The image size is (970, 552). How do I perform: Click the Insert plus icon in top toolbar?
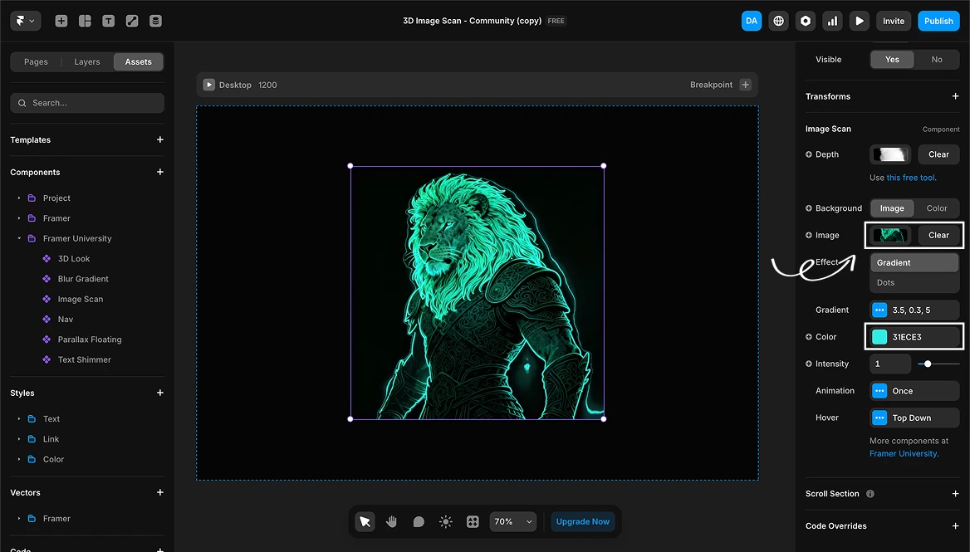tap(61, 21)
